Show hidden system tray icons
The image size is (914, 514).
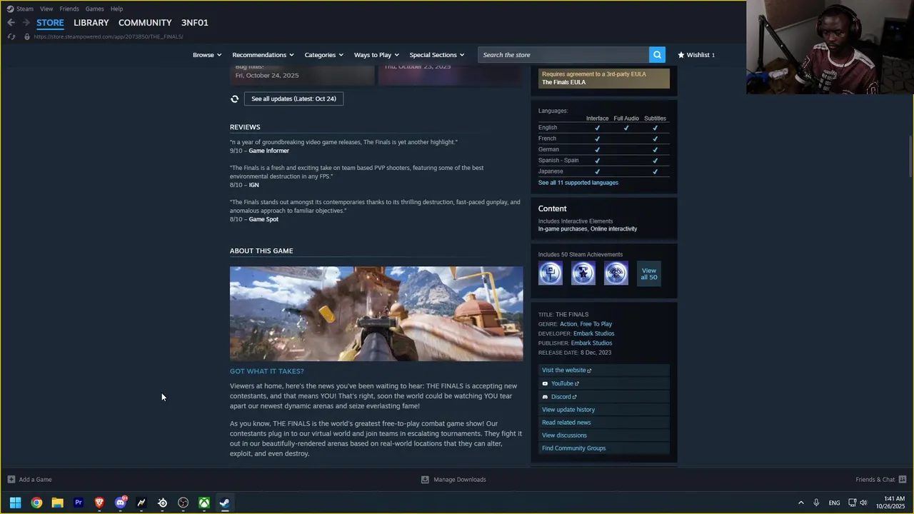(800, 503)
